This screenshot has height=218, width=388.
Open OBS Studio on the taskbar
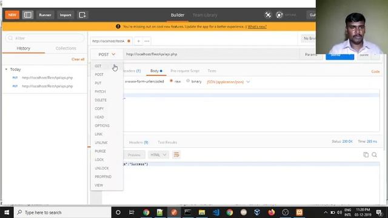(286, 213)
